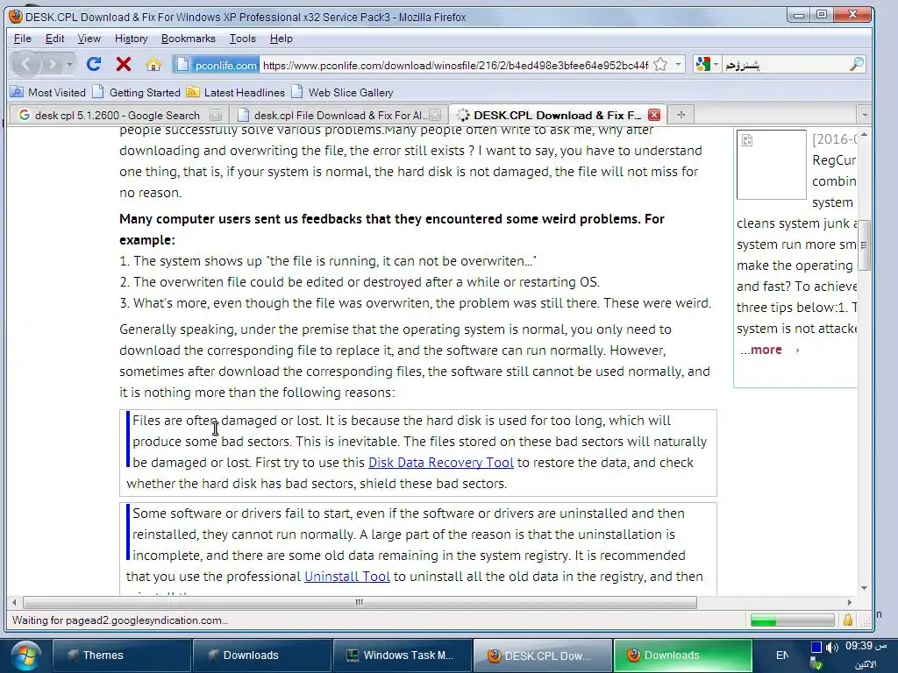Switch to the Themes taskbar window

(x=122, y=655)
